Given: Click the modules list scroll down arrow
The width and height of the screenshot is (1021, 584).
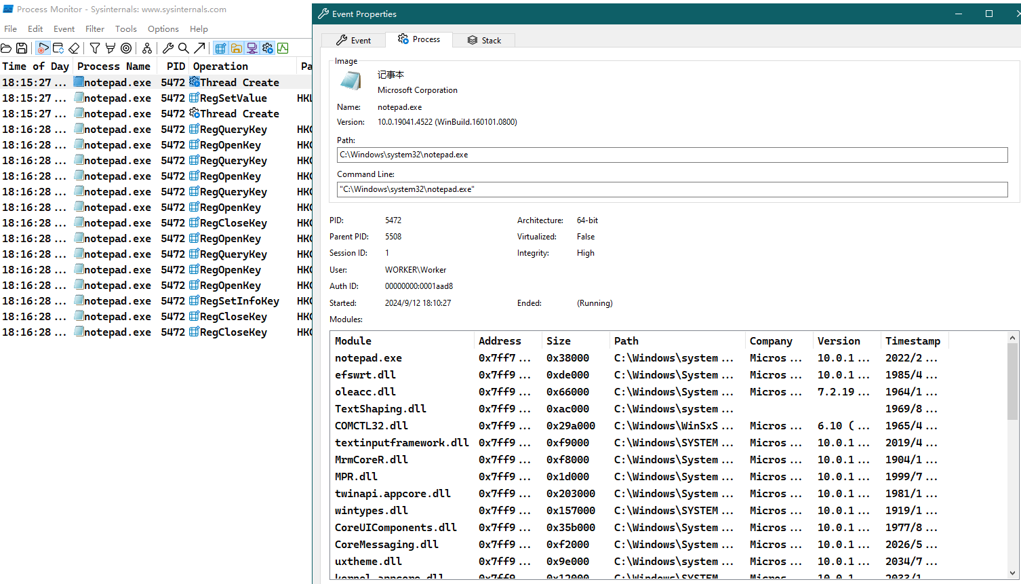Looking at the screenshot, I should coord(1012,573).
